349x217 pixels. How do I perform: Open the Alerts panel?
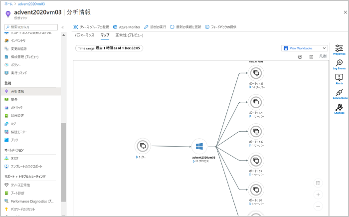point(339,79)
